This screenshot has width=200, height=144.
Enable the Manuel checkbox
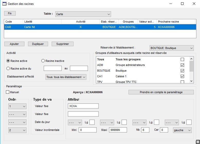(x=8, y=92)
